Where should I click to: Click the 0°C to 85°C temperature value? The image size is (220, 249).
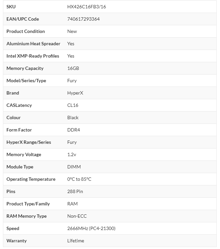pos(79,179)
